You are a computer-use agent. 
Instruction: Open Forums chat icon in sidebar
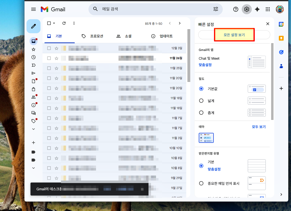[x=33, y=113]
